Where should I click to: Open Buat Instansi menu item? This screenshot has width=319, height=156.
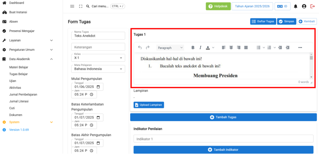(18, 12)
